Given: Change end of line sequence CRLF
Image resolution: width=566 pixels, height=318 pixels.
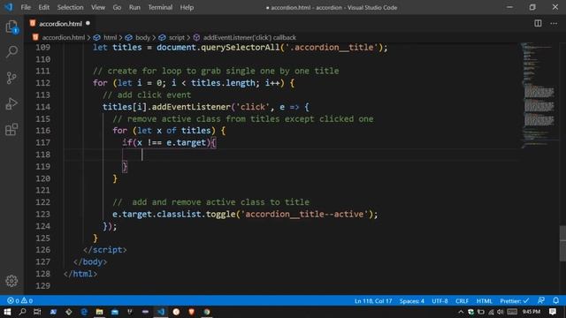Looking at the screenshot, I should pos(462,300).
